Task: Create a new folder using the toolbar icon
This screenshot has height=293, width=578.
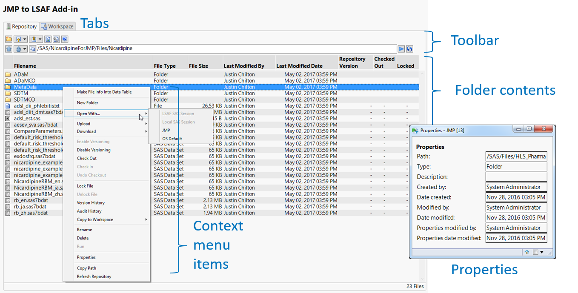Action: coord(9,39)
